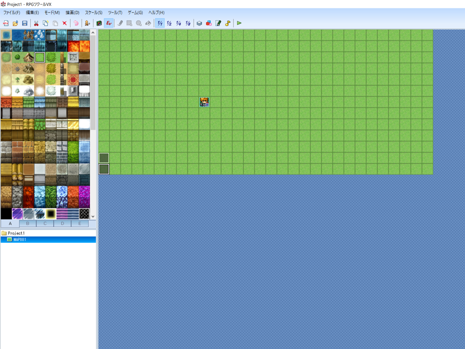
Task: Pick the snowy mountain tile in palette
Action: click(28, 91)
